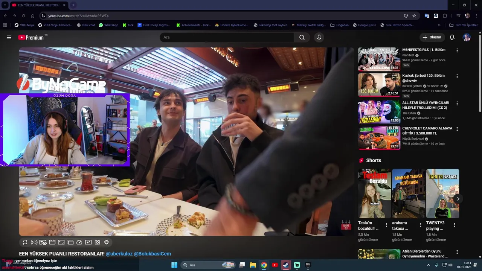Close the EEN YÜKSEK PUANLI tab
Image resolution: width=482 pixels, height=271 pixels.
click(64, 5)
